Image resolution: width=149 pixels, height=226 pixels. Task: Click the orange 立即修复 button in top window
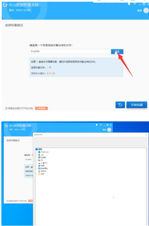pyautogui.click(x=41, y=108)
